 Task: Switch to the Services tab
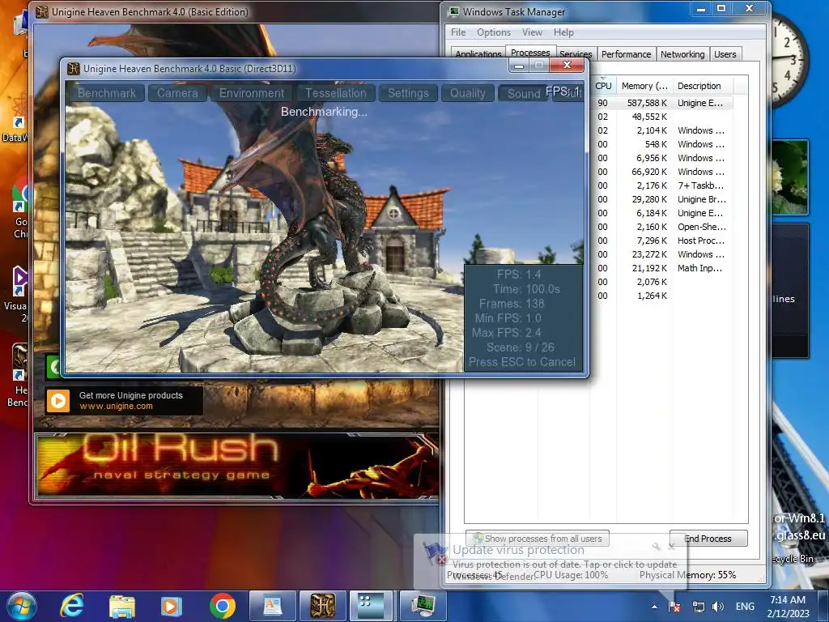[x=576, y=54]
